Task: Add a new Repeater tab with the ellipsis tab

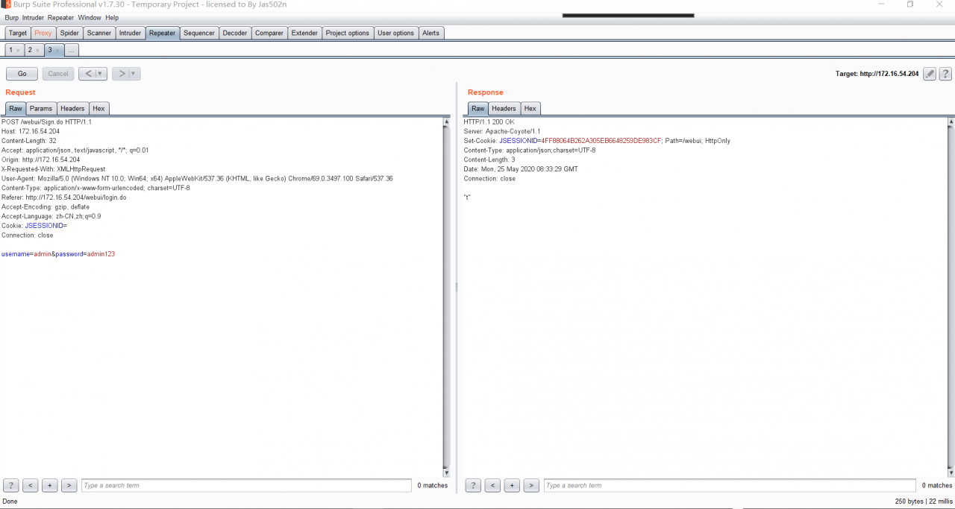Action: [72, 50]
